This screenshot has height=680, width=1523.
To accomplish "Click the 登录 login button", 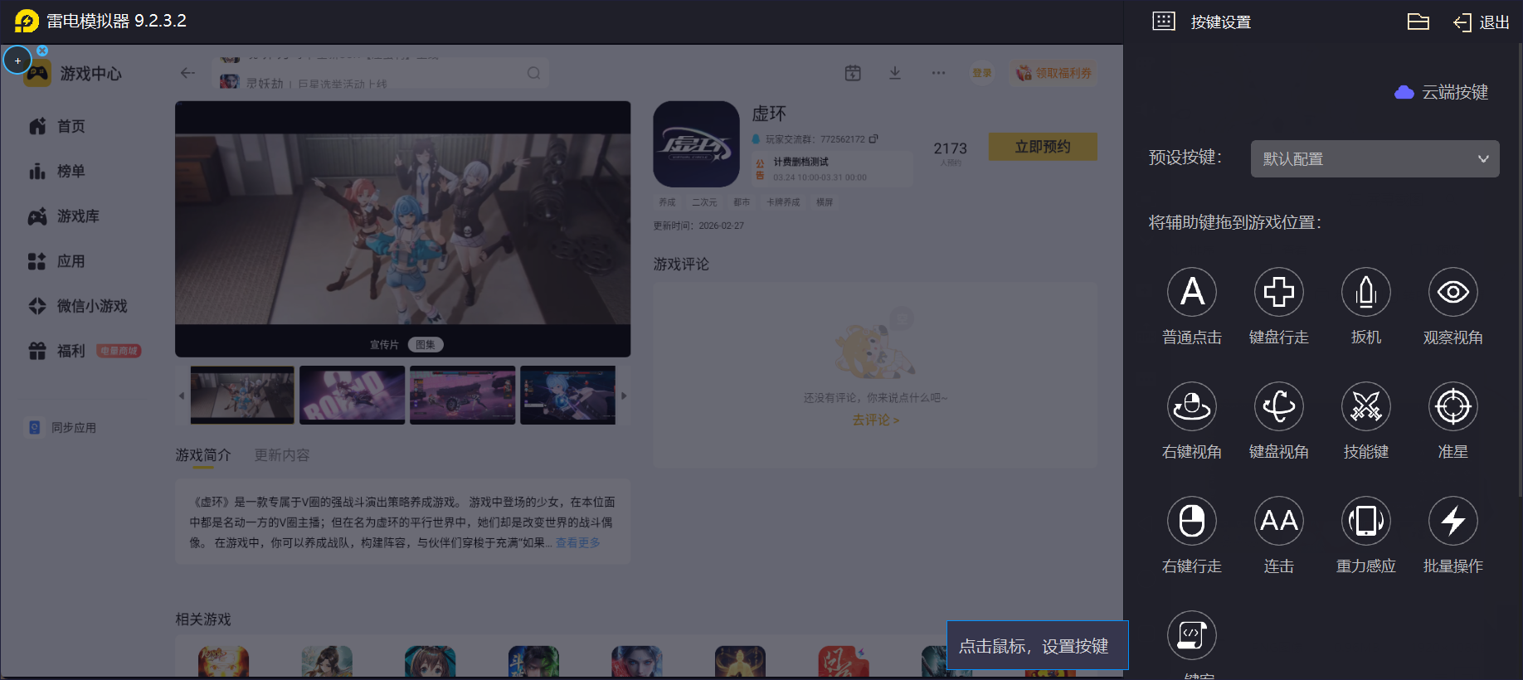I will click(x=982, y=73).
